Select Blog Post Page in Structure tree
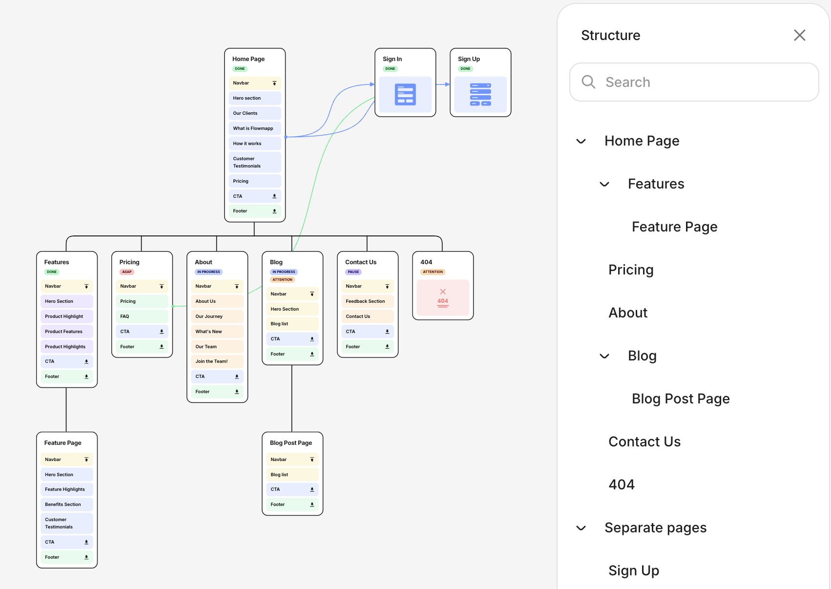 pyautogui.click(x=681, y=399)
